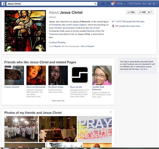Open Jennifer Beth Blakeman's profile photo

click(x=102, y=75)
